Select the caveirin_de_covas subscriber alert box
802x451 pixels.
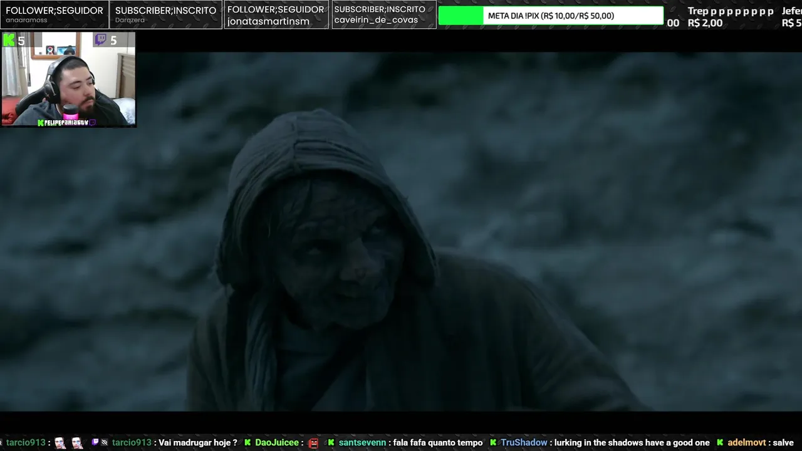(383, 14)
